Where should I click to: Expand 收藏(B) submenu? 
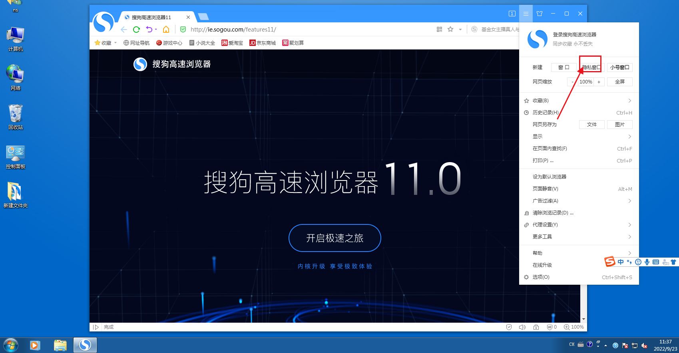click(579, 101)
